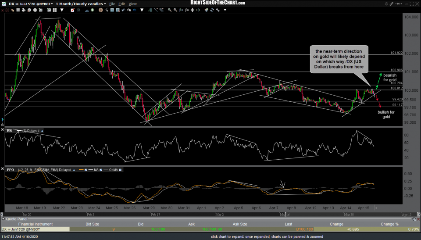The image size is (421, 240).
Task: Click the Financial Instrument column header
Action: tap(35, 224)
